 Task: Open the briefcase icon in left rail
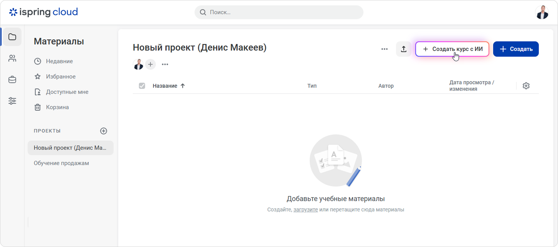tap(12, 80)
